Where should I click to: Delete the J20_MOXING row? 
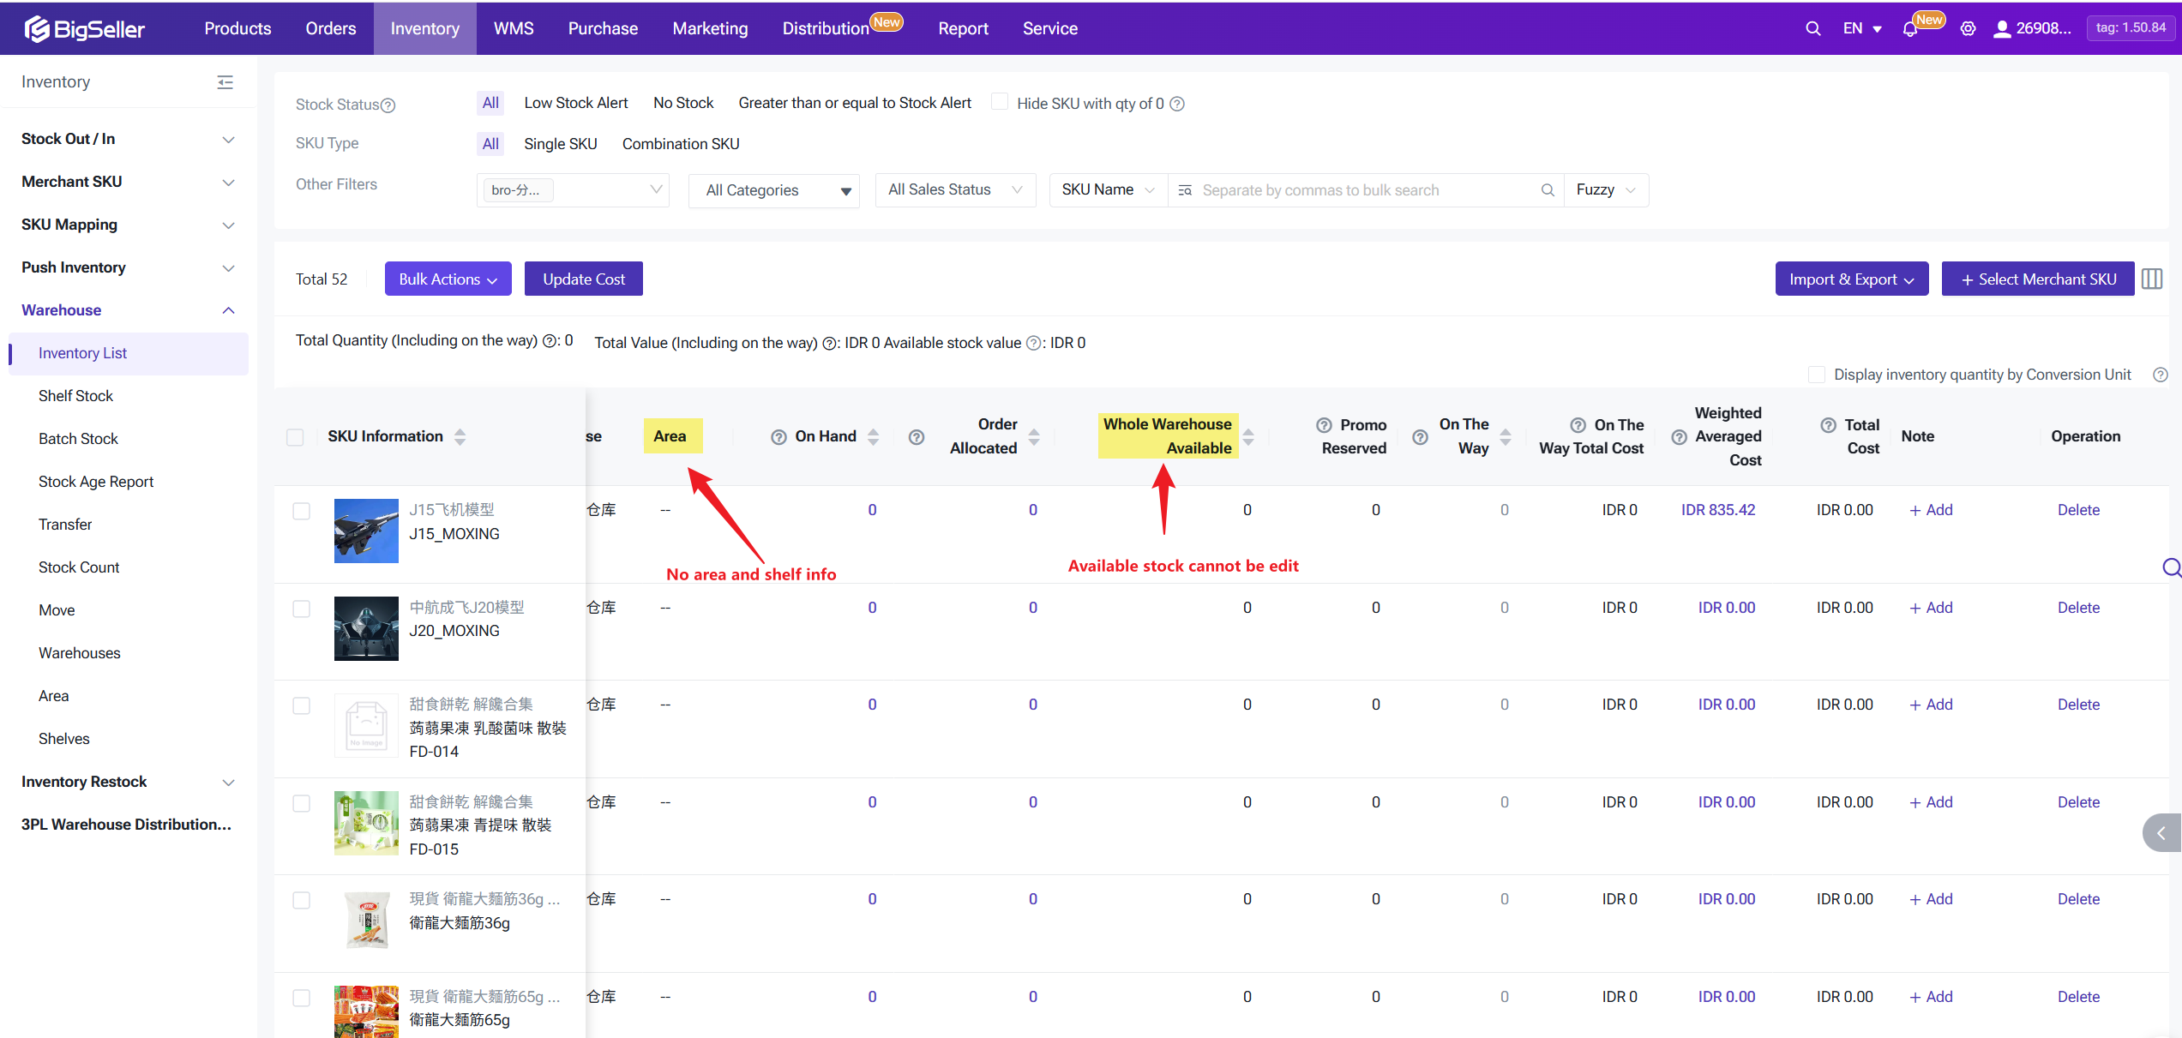[x=2078, y=608]
